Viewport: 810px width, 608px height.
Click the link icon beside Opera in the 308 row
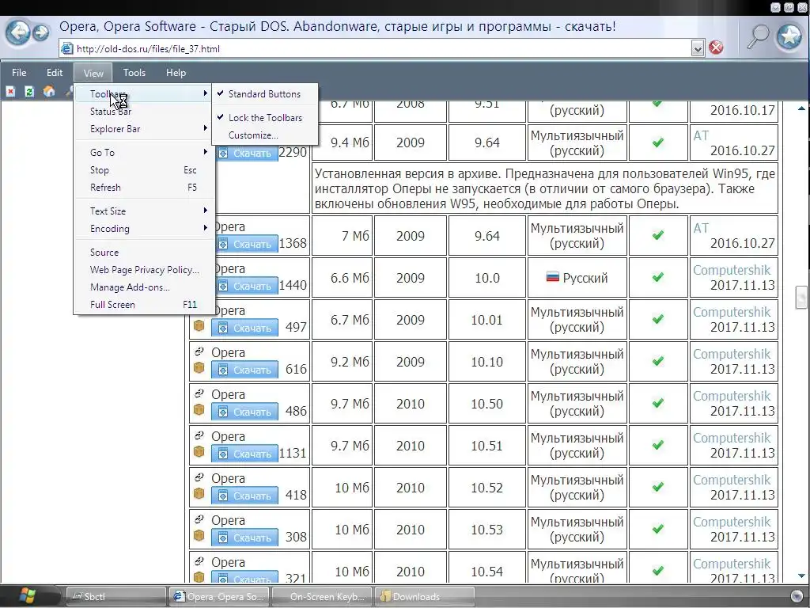coord(199,519)
